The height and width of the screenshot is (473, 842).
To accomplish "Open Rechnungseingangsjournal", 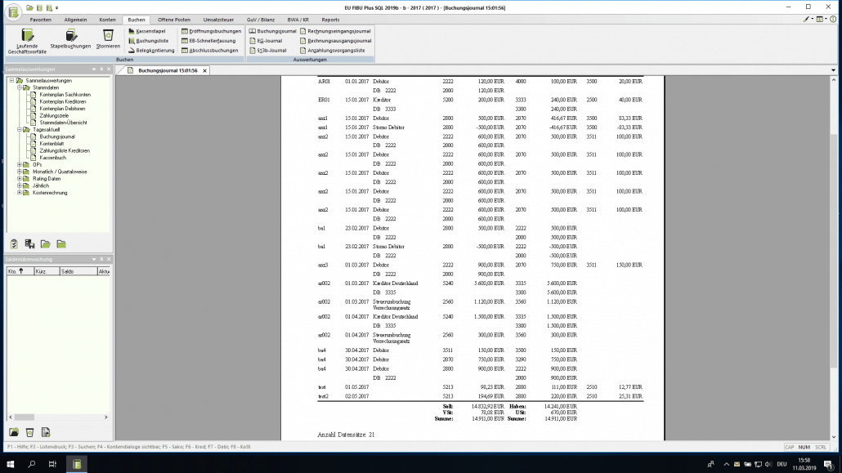I will coord(335,31).
